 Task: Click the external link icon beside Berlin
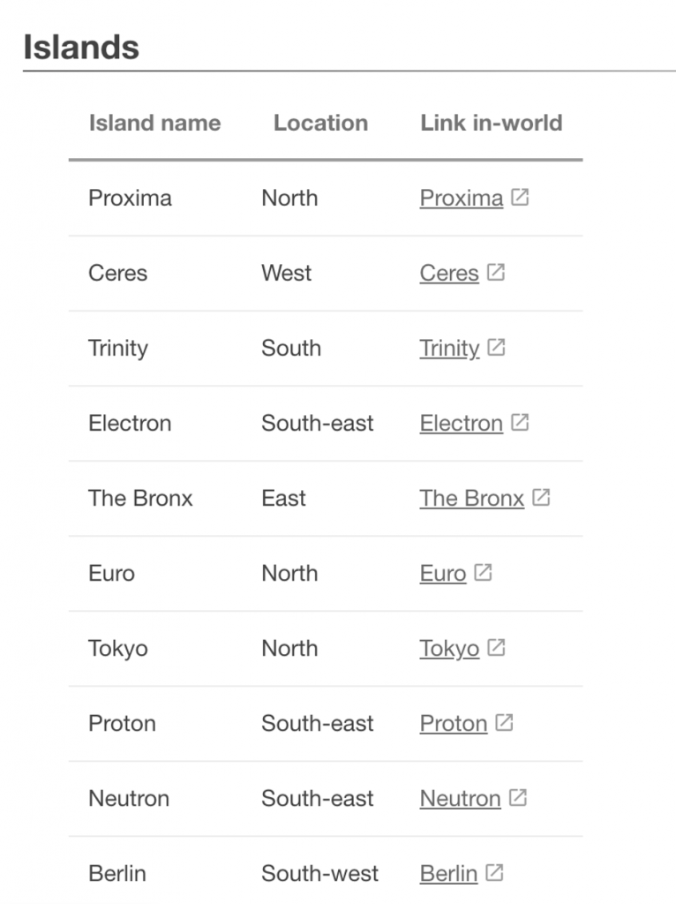tap(494, 872)
